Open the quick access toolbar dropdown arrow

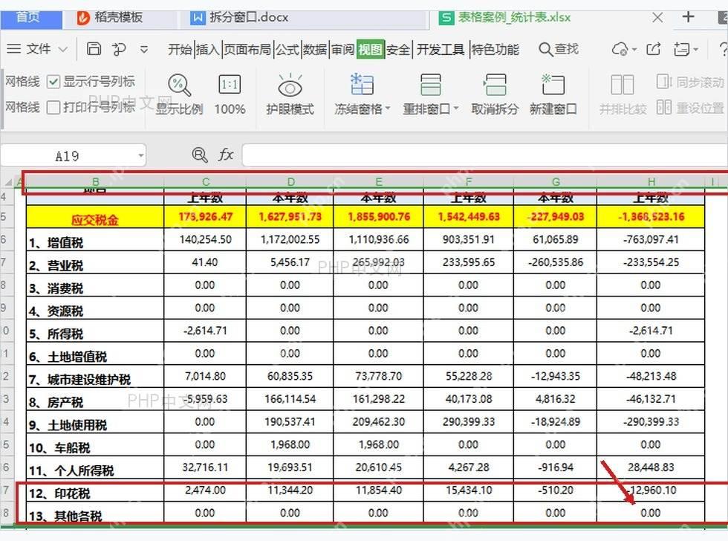144,49
